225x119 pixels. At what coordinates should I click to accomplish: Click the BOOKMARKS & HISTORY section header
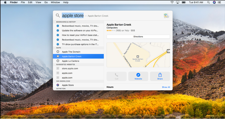[x=66, y=22]
